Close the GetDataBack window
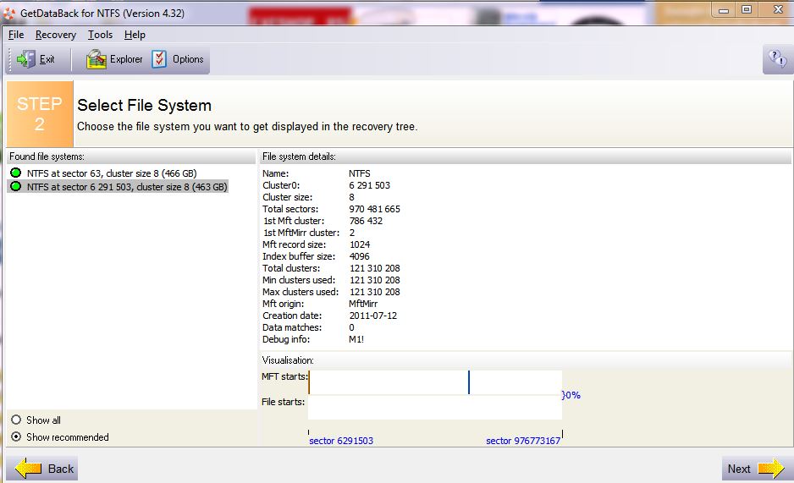The width and height of the screenshot is (794, 483). point(778,9)
